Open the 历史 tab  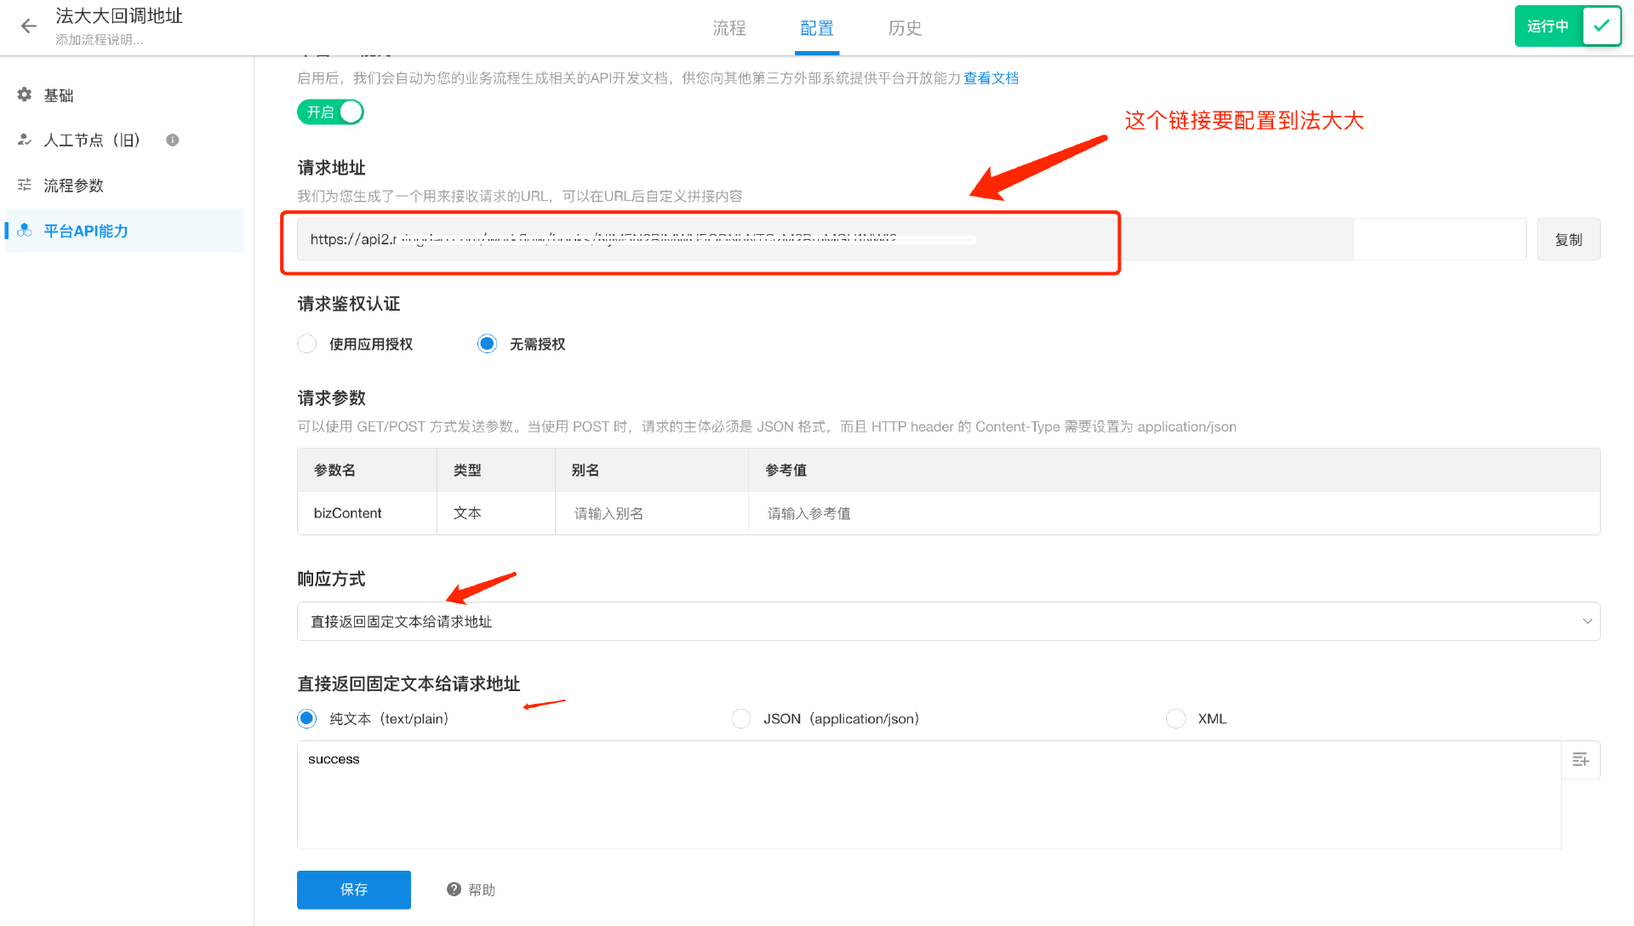[905, 28]
